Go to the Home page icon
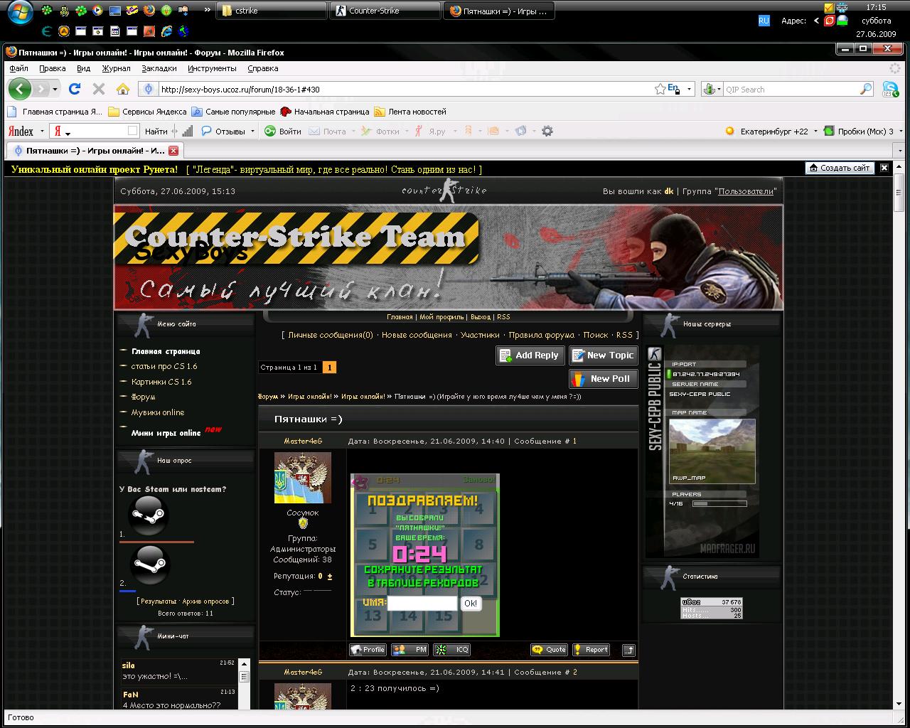910x728 pixels. [x=123, y=89]
